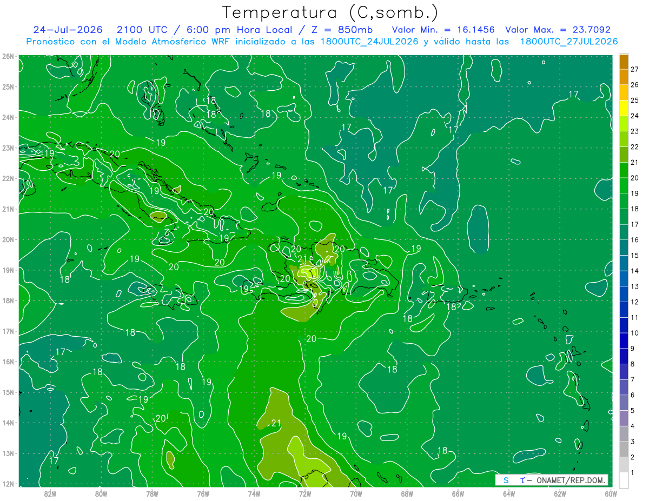The height and width of the screenshot is (501, 649).
Task: Click latitude axis label "25N"
Action: (x=8, y=87)
